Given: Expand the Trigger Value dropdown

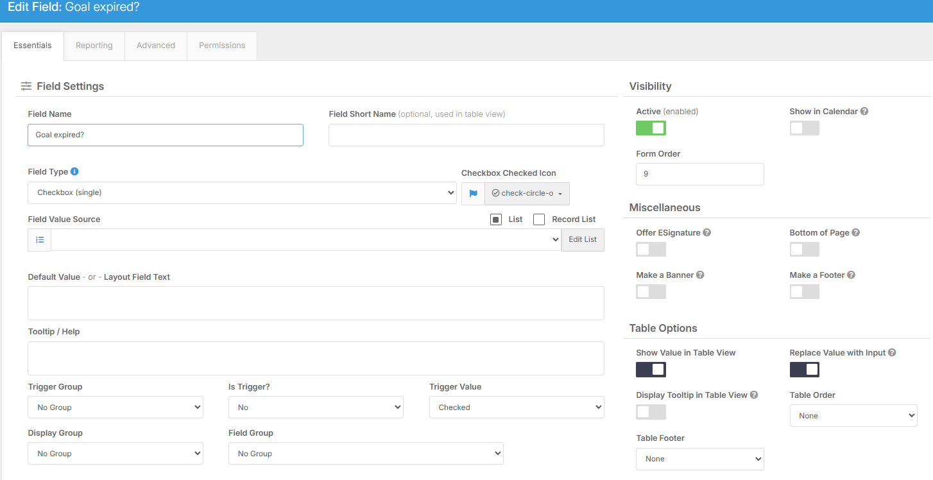Looking at the screenshot, I should (517, 407).
